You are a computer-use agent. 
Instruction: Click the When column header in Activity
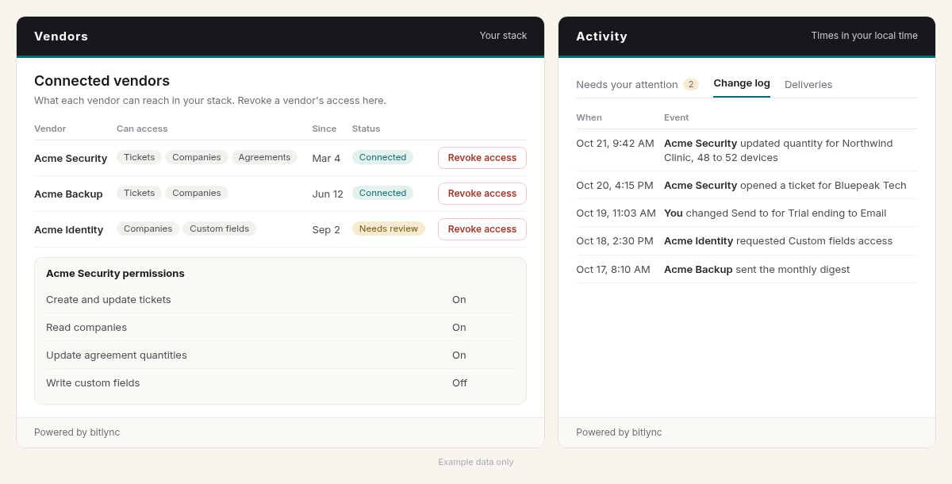(589, 117)
